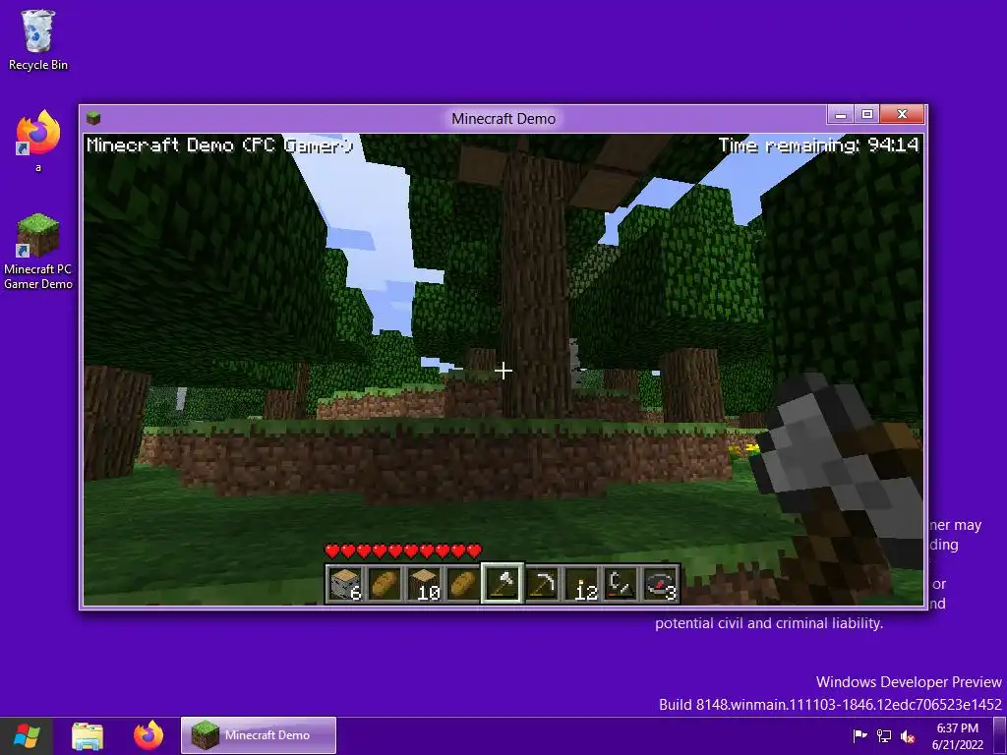Click the 'Minecraft Demo' window title text
Screen dimensions: 1007x755
[503, 119]
